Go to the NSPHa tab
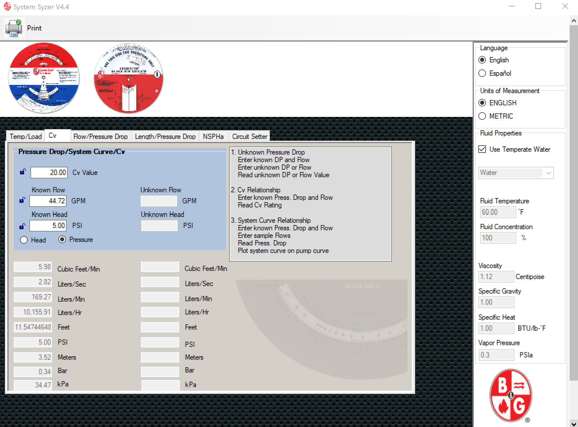 (213, 136)
